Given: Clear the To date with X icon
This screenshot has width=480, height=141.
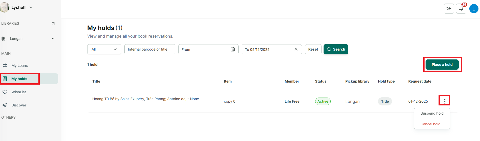Looking at the screenshot, I should click(x=296, y=49).
